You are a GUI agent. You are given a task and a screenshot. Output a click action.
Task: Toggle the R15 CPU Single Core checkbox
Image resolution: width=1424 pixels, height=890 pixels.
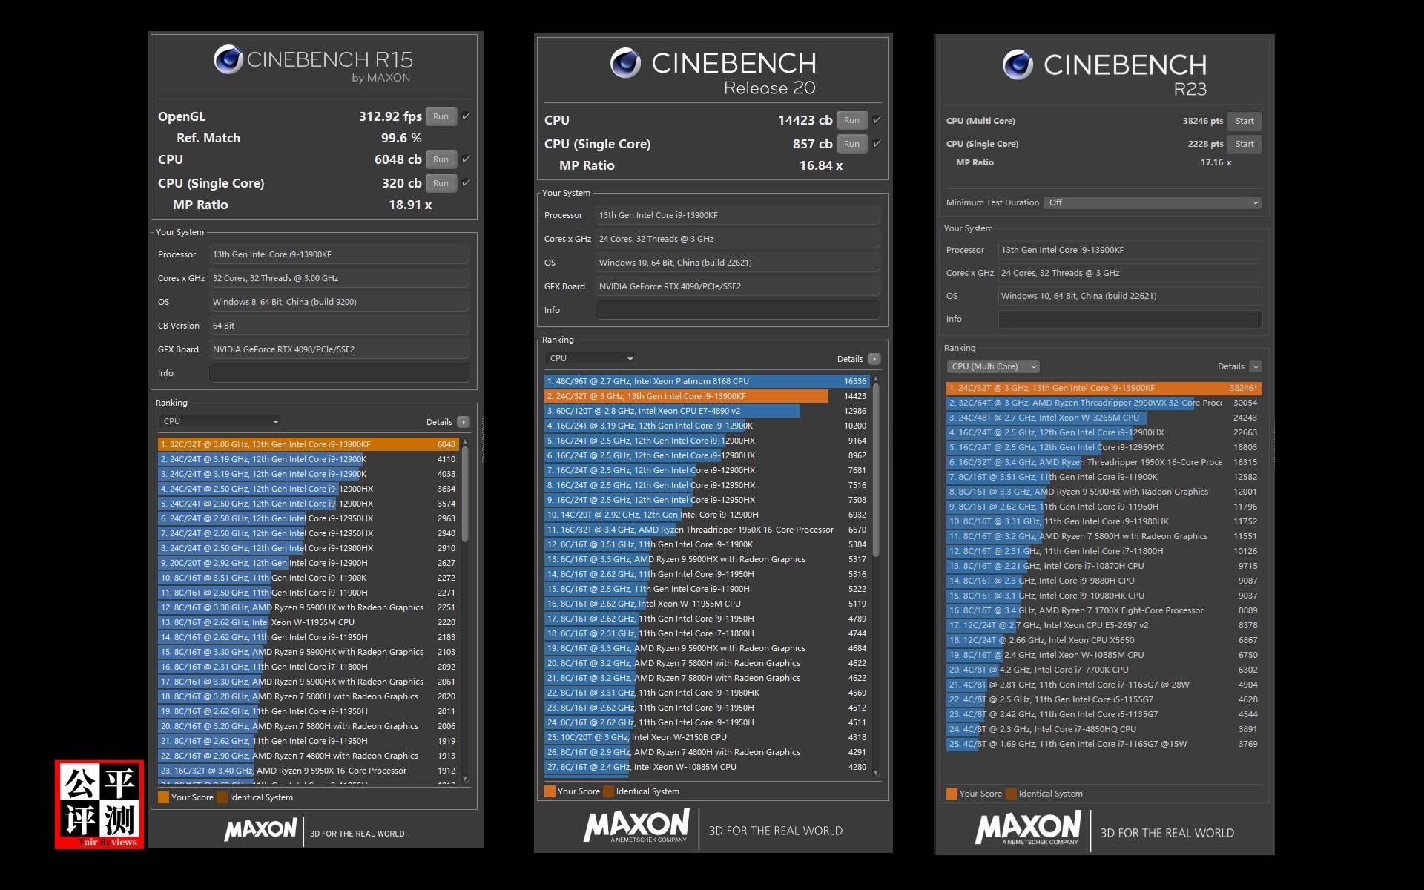[x=467, y=183]
